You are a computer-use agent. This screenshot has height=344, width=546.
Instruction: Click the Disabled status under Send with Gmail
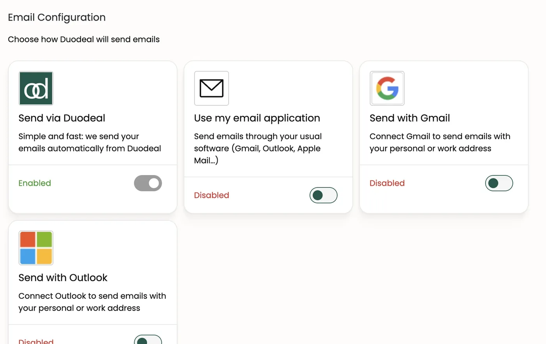[387, 183]
